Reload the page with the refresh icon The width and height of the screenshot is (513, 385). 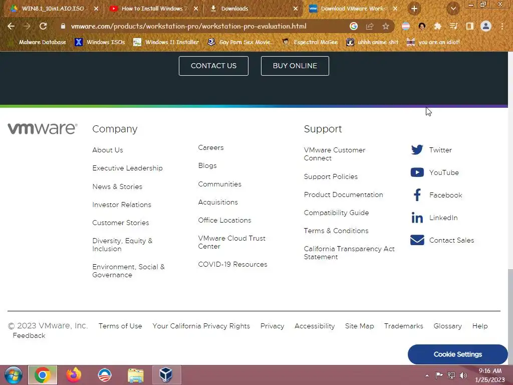pyautogui.click(x=43, y=26)
